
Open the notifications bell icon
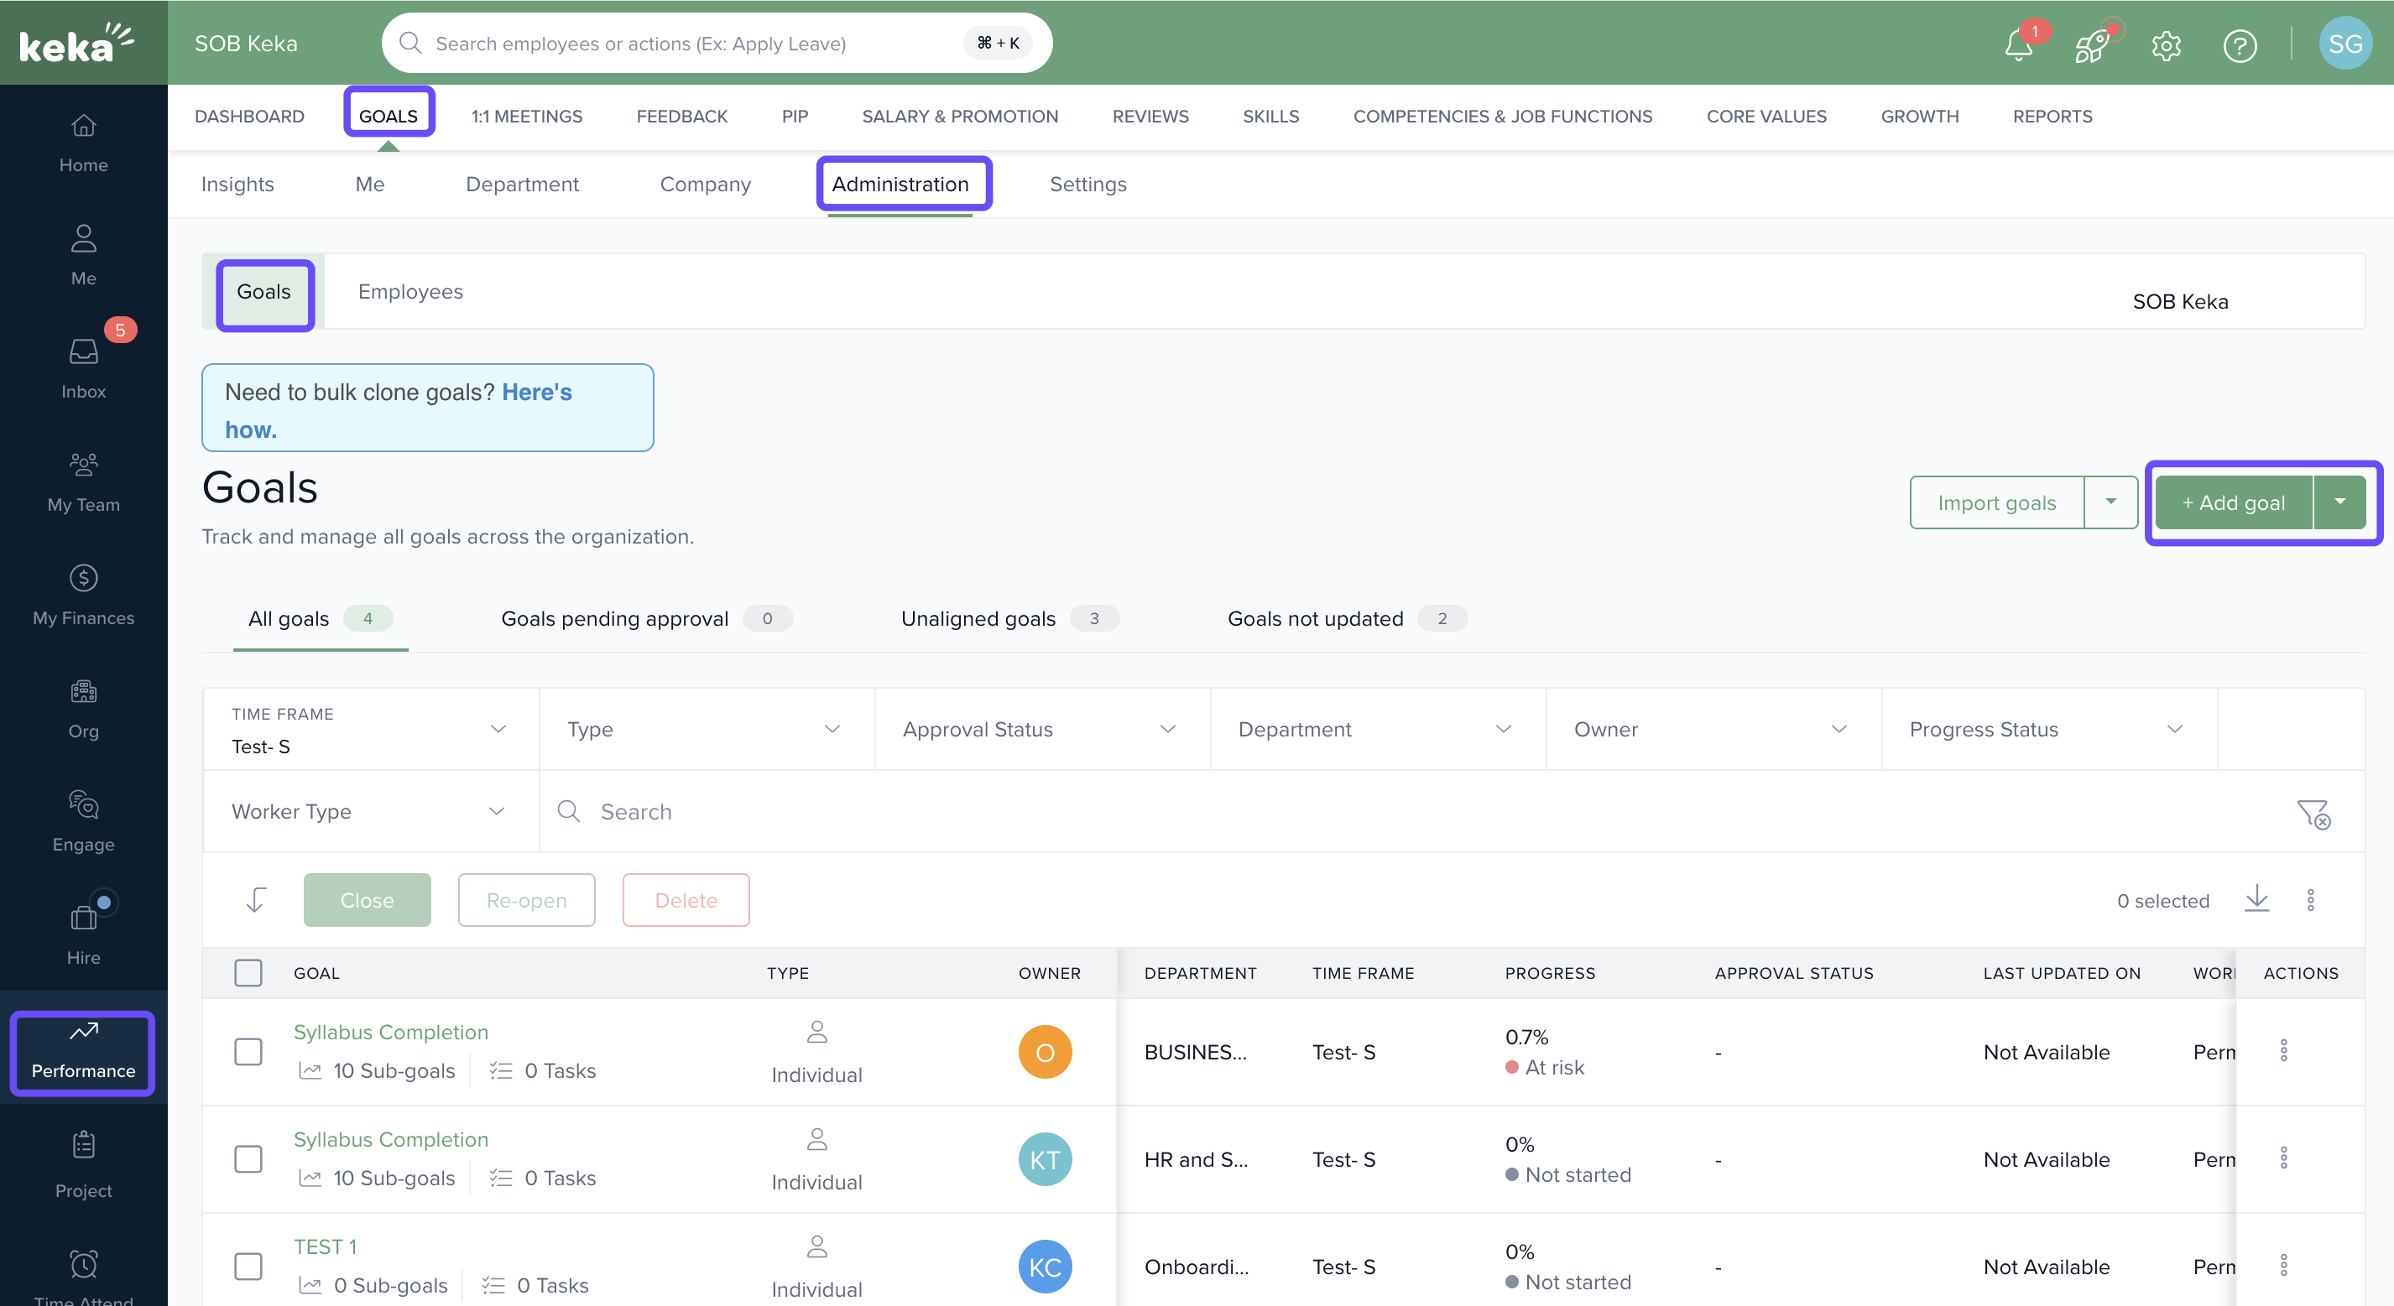point(2017,44)
